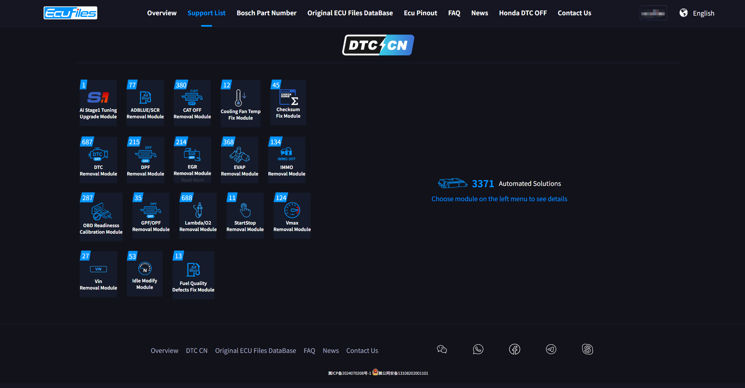Click the Skype icon in footer
745x388 pixels.
click(588, 349)
